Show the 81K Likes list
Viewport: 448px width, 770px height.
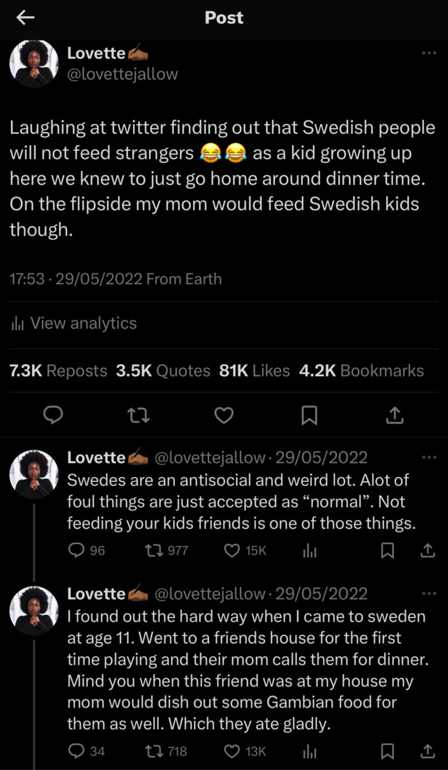254,371
